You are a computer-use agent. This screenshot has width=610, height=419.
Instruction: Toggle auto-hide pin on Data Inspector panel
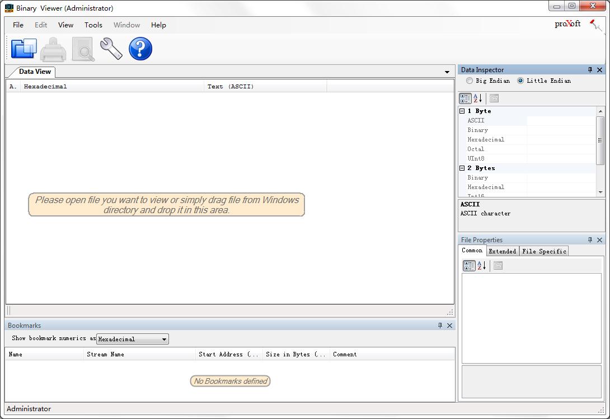[x=590, y=69]
